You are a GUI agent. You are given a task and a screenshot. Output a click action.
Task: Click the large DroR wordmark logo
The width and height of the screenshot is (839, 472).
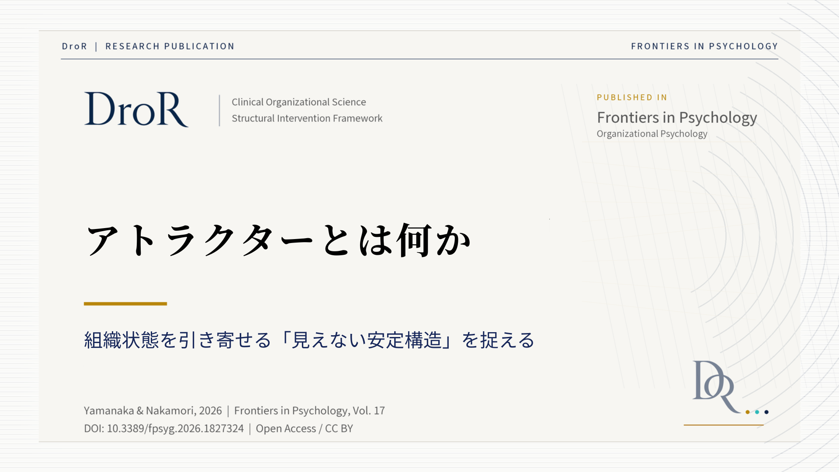[x=136, y=109]
